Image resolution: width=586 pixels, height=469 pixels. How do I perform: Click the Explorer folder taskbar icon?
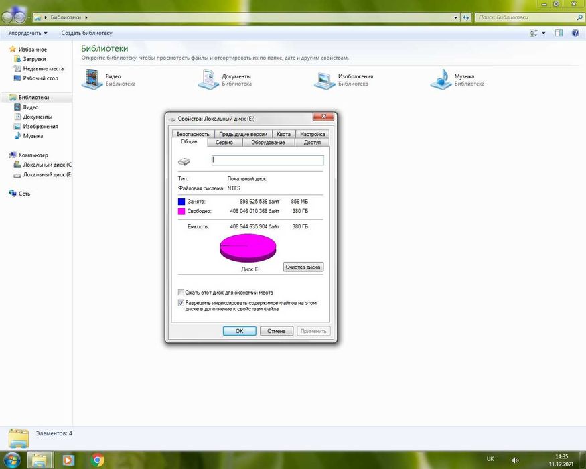[40, 460]
